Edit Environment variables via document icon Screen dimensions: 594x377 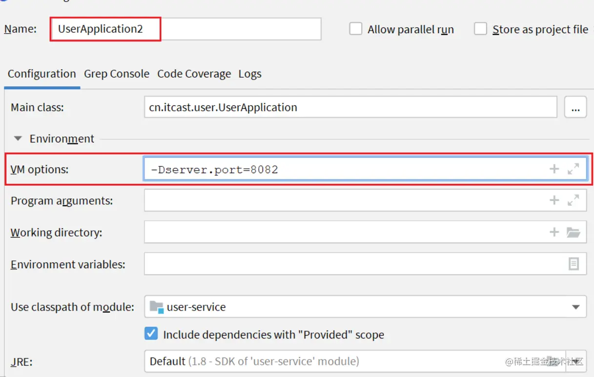pyautogui.click(x=574, y=264)
